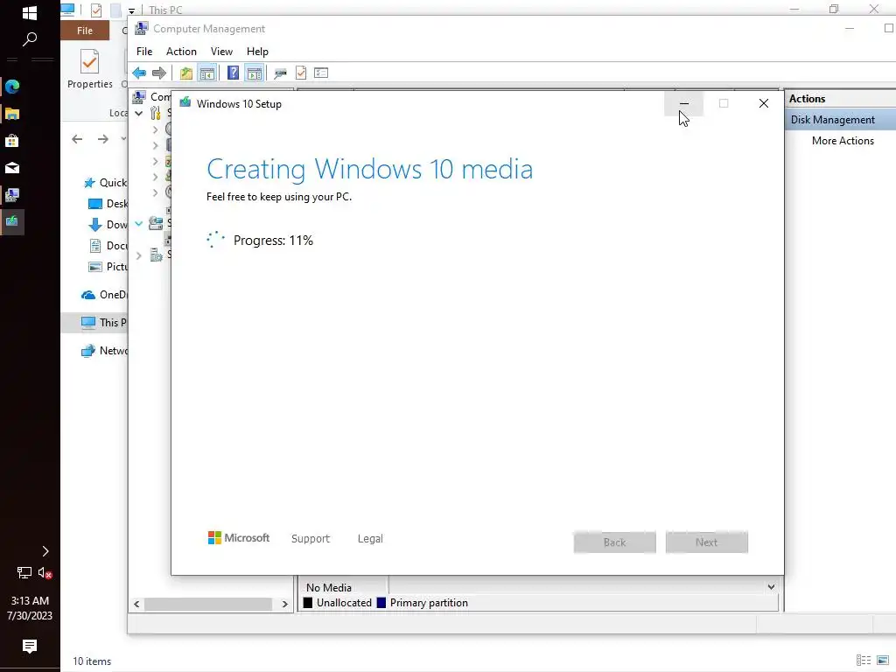This screenshot has width=896, height=672.
Task: Click the console tree horizontal scrollbar thumb
Action: (x=208, y=604)
